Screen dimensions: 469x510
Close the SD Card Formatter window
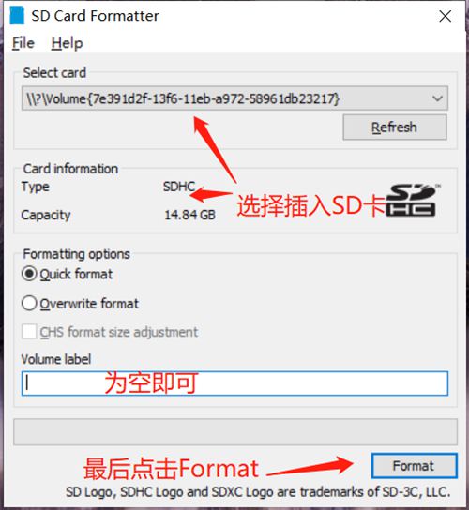(445, 16)
